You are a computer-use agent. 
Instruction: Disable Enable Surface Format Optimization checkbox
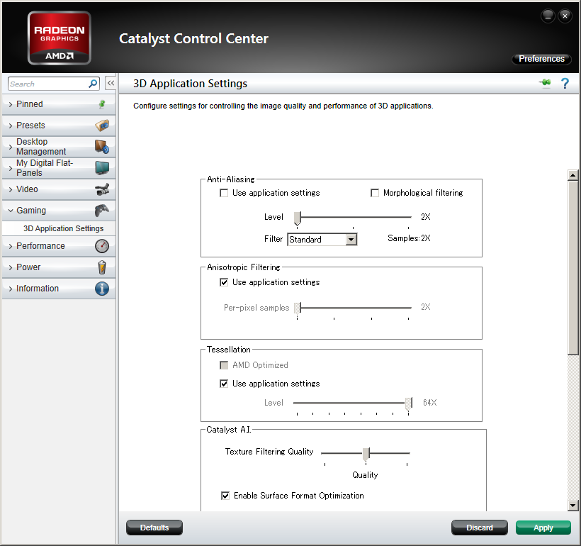click(x=225, y=496)
